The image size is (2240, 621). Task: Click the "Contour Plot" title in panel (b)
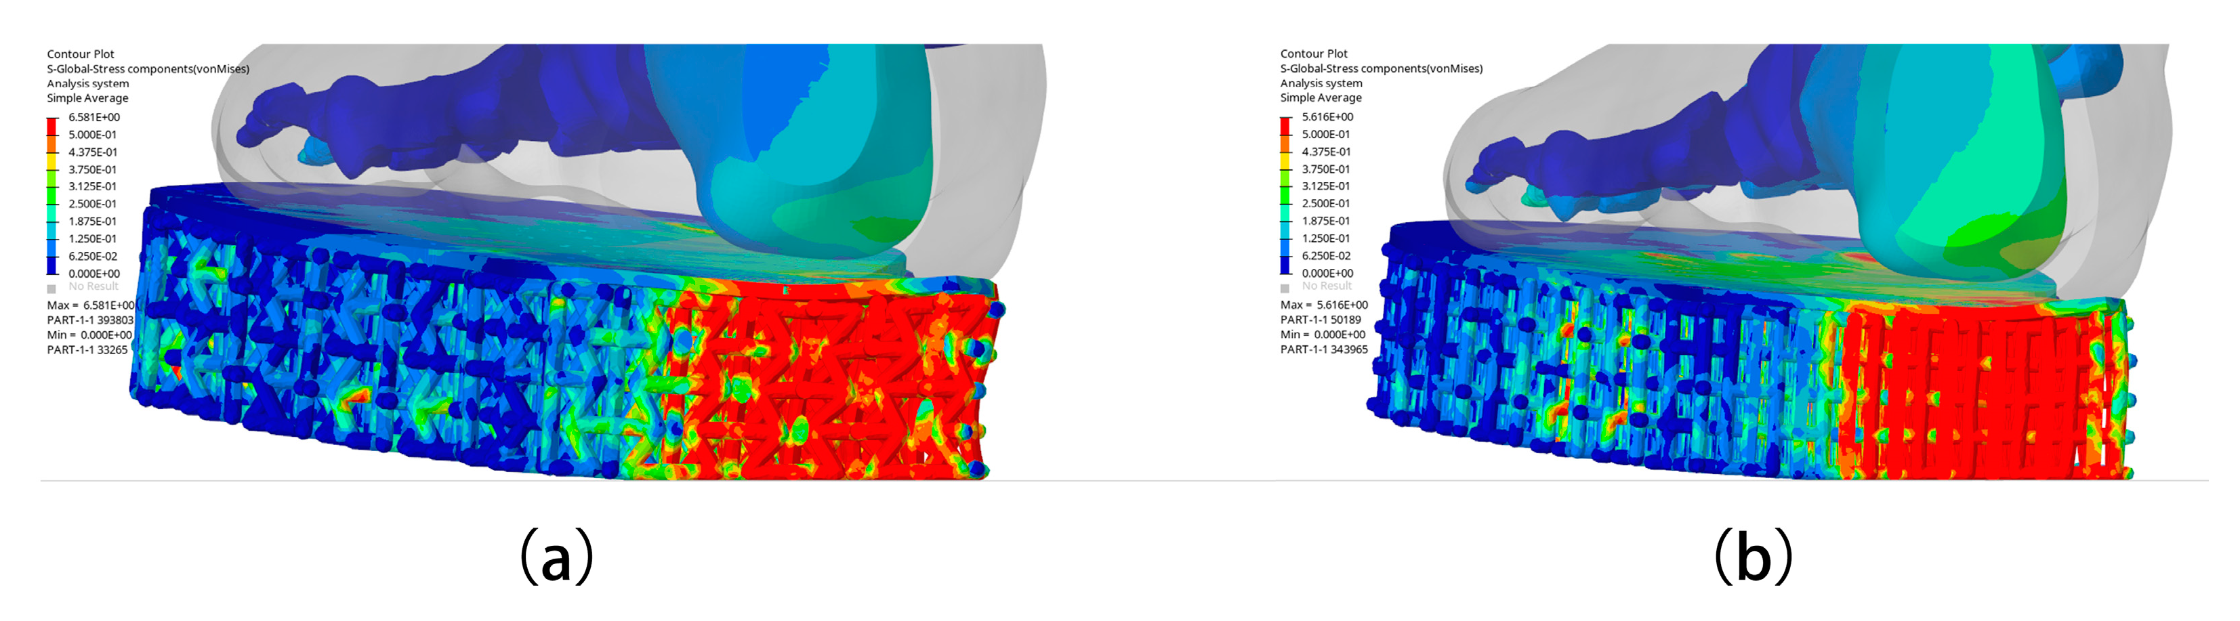click(1313, 54)
